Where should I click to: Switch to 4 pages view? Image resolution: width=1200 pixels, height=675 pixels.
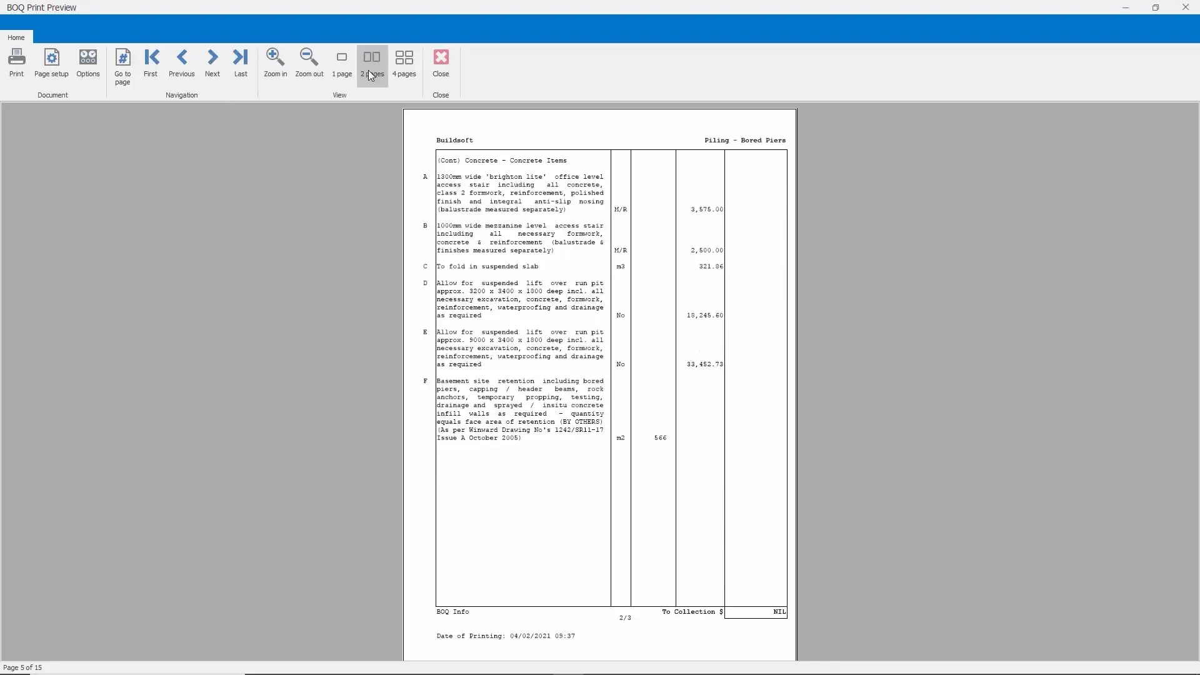click(404, 62)
